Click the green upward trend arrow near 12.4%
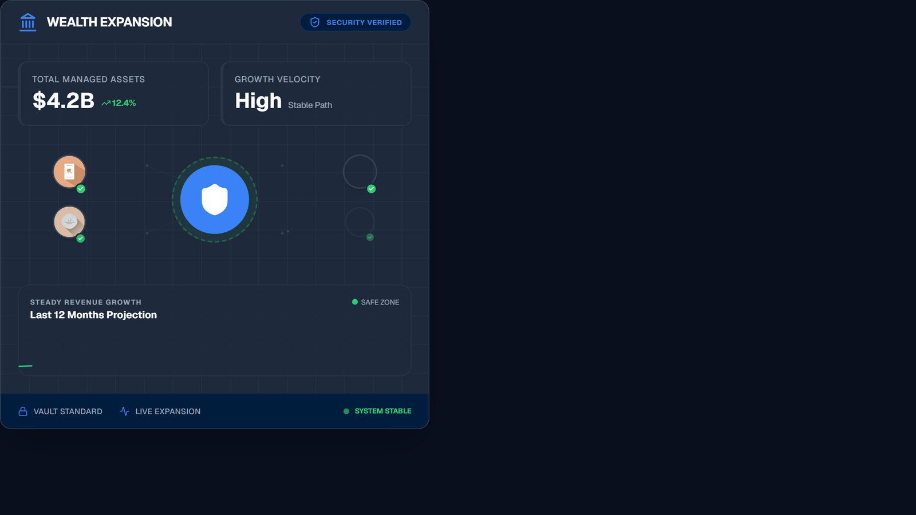This screenshot has width=916, height=515. (x=105, y=103)
